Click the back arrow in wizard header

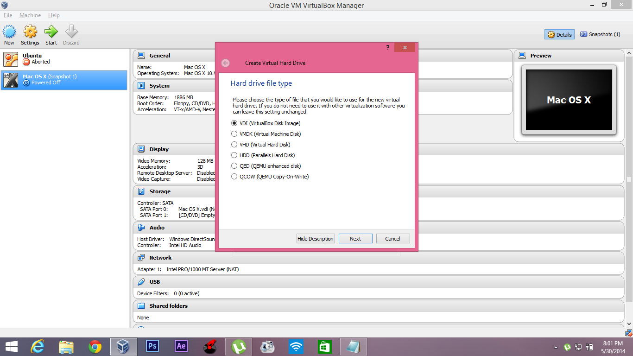click(225, 63)
